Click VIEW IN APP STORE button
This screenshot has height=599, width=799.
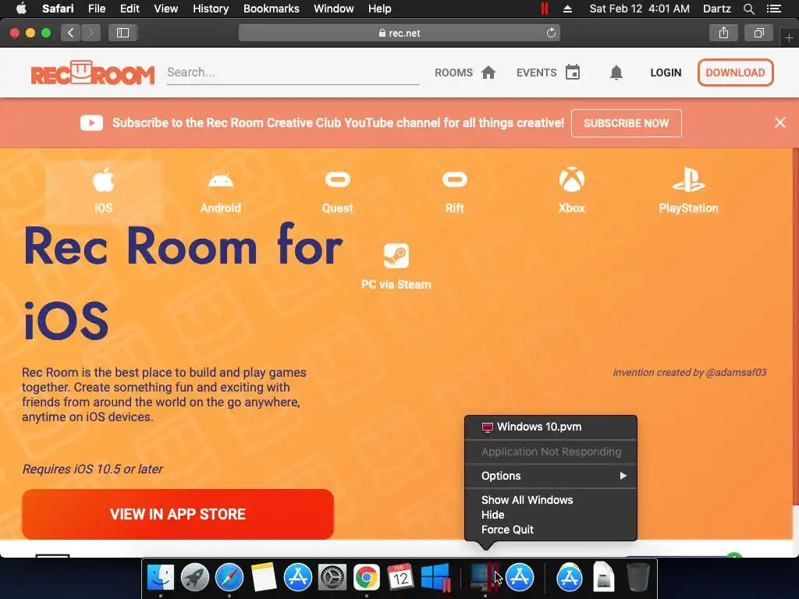178,514
